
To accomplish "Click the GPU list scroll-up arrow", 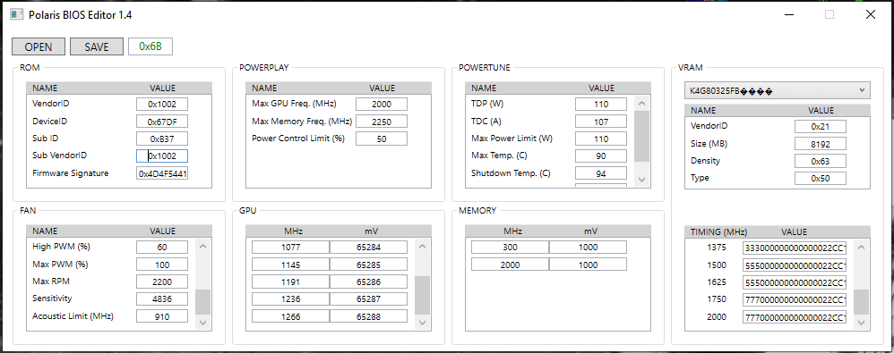I will pos(422,246).
